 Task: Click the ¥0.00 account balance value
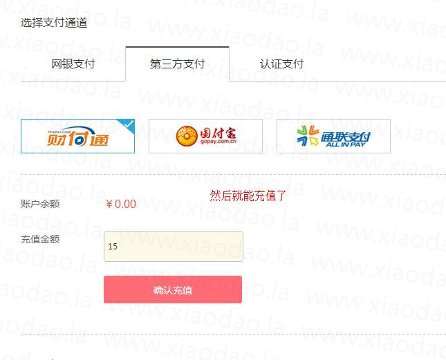point(121,204)
